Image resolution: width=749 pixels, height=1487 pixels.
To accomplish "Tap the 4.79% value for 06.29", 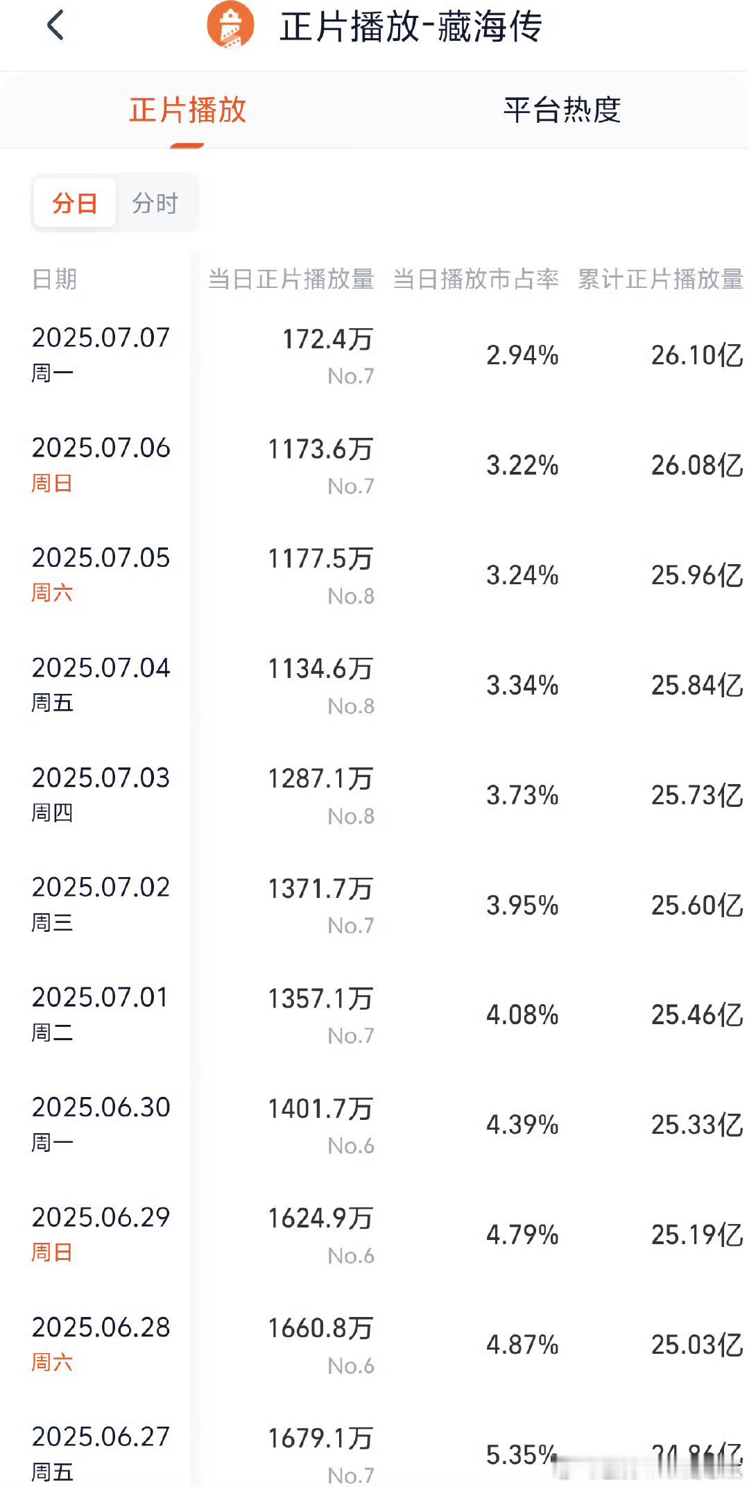I will (x=522, y=1234).
